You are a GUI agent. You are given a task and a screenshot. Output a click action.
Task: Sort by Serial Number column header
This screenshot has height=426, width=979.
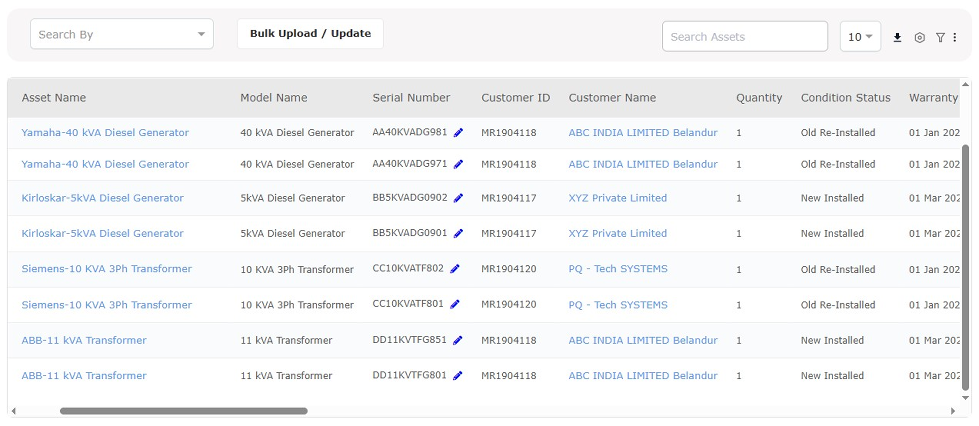tap(411, 98)
